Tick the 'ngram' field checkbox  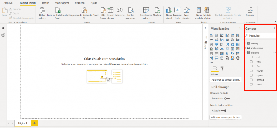click(x=251, y=75)
